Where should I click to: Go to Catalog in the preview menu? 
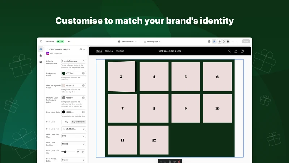click(x=109, y=51)
